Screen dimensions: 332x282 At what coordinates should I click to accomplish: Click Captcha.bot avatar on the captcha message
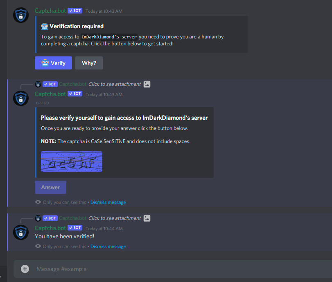[21, 98]
